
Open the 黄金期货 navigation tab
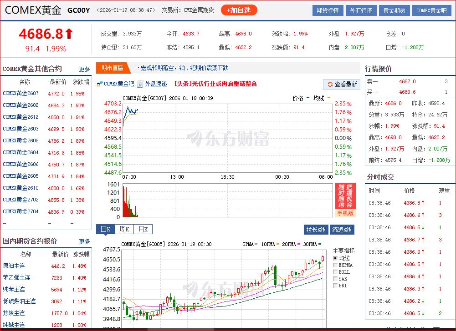[x=394, y=10]
